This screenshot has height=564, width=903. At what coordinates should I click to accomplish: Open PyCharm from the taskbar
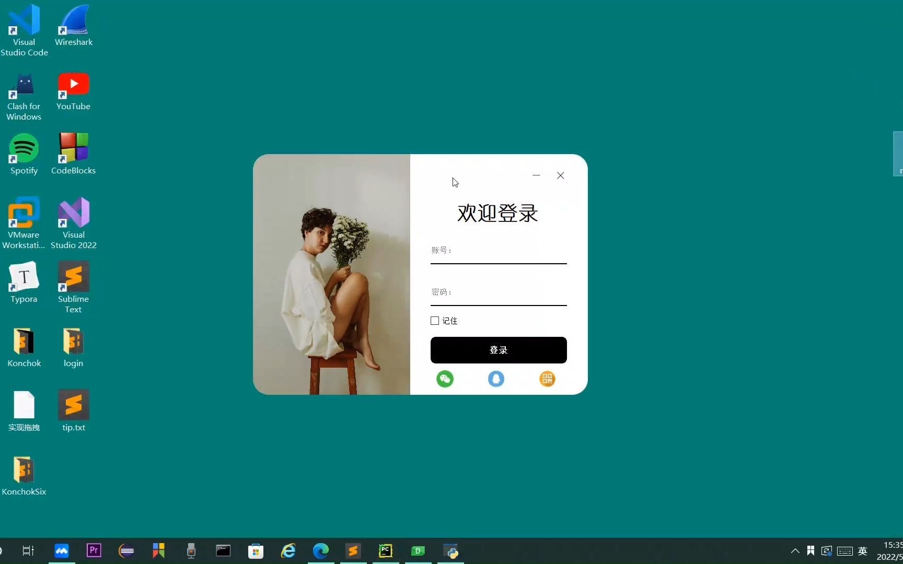point(385,550)
